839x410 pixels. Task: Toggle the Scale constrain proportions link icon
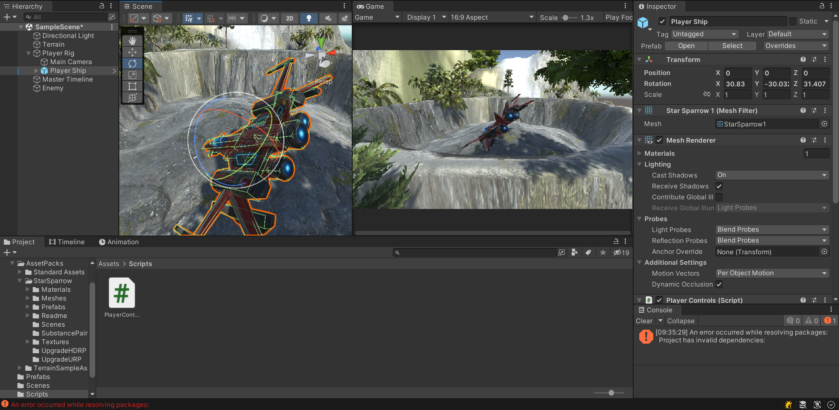point(707,95)
